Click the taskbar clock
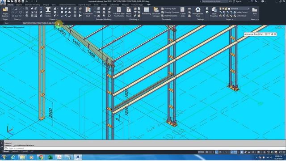This screenshot has height=161, width=286. point(278,157)
